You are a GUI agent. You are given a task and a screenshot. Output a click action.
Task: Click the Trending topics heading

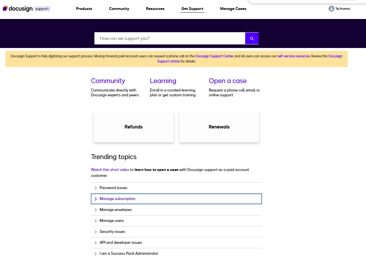click(x=114, y=157)
